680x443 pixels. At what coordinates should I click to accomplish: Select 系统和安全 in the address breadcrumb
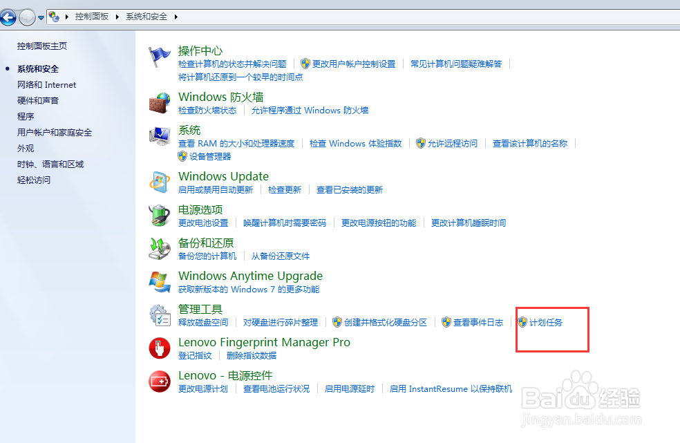pos(146,17)
